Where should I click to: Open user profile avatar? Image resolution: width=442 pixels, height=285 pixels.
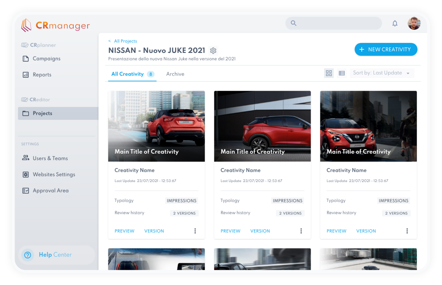(414, 23)
